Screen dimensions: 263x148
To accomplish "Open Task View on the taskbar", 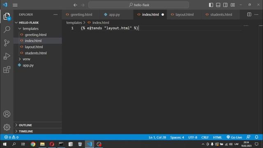I will [23, 144].
